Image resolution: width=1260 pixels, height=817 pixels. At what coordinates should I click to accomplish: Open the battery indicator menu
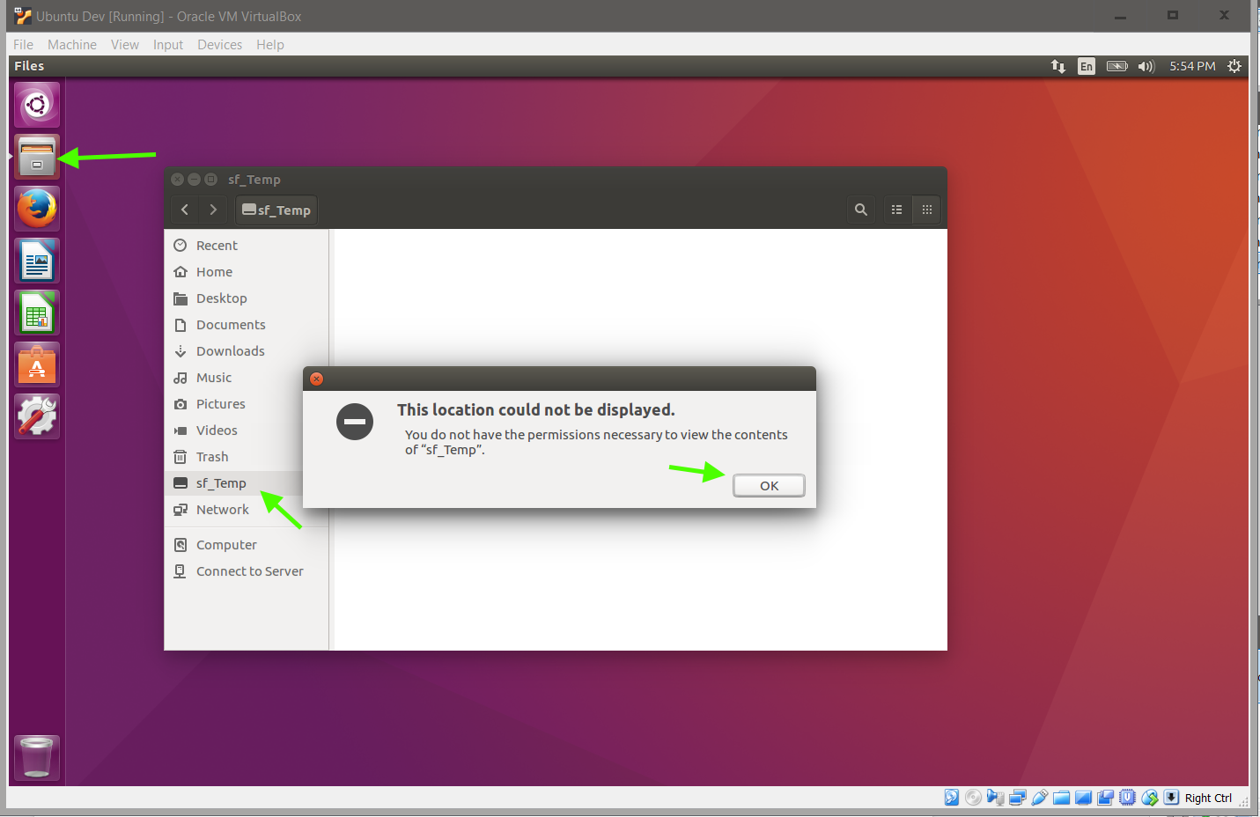coord(1116,66)
